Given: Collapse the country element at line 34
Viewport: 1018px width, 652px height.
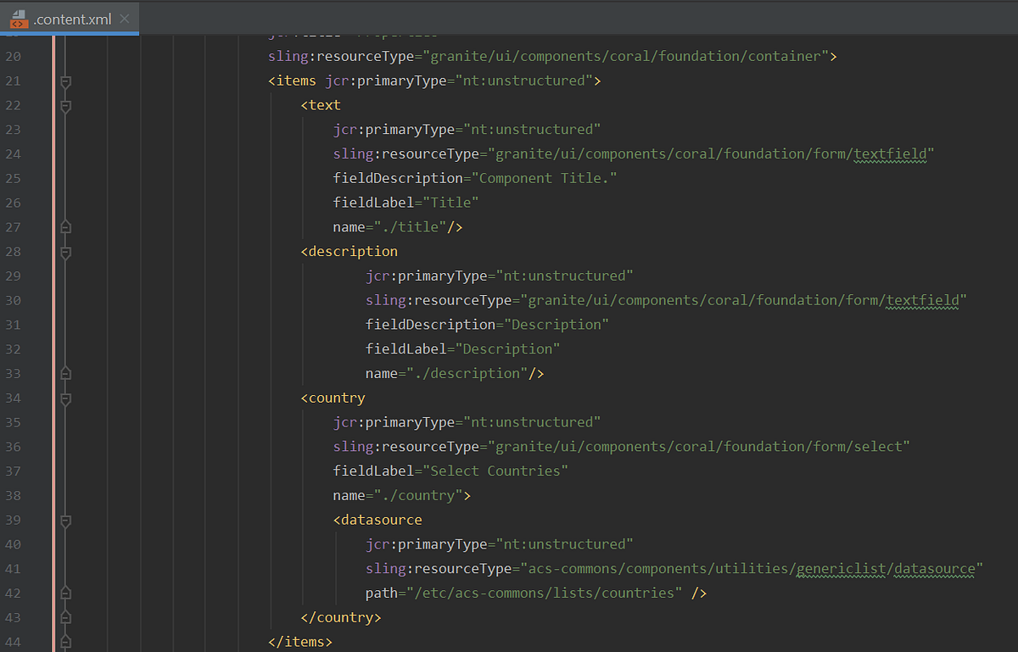Looking at the screenshot, I should [65, 398].
